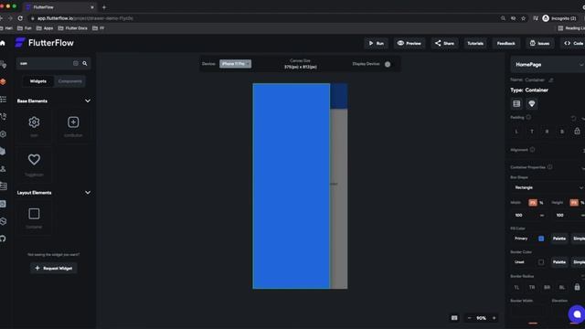Image resolution: width=585 pixels, height=329 pixels.
Task: Select the FlutterFlow browser tab
Action: tap(59, 7)
